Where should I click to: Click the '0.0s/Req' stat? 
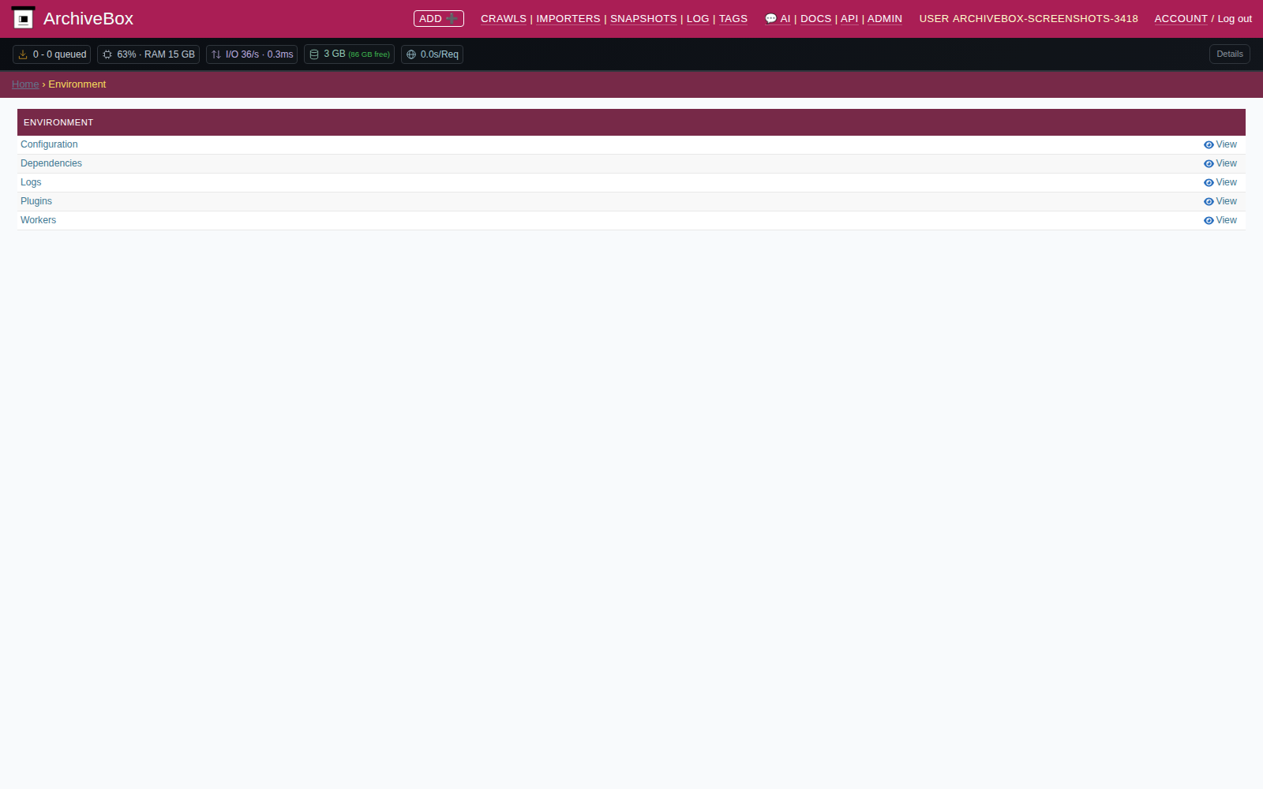point(432,54)
